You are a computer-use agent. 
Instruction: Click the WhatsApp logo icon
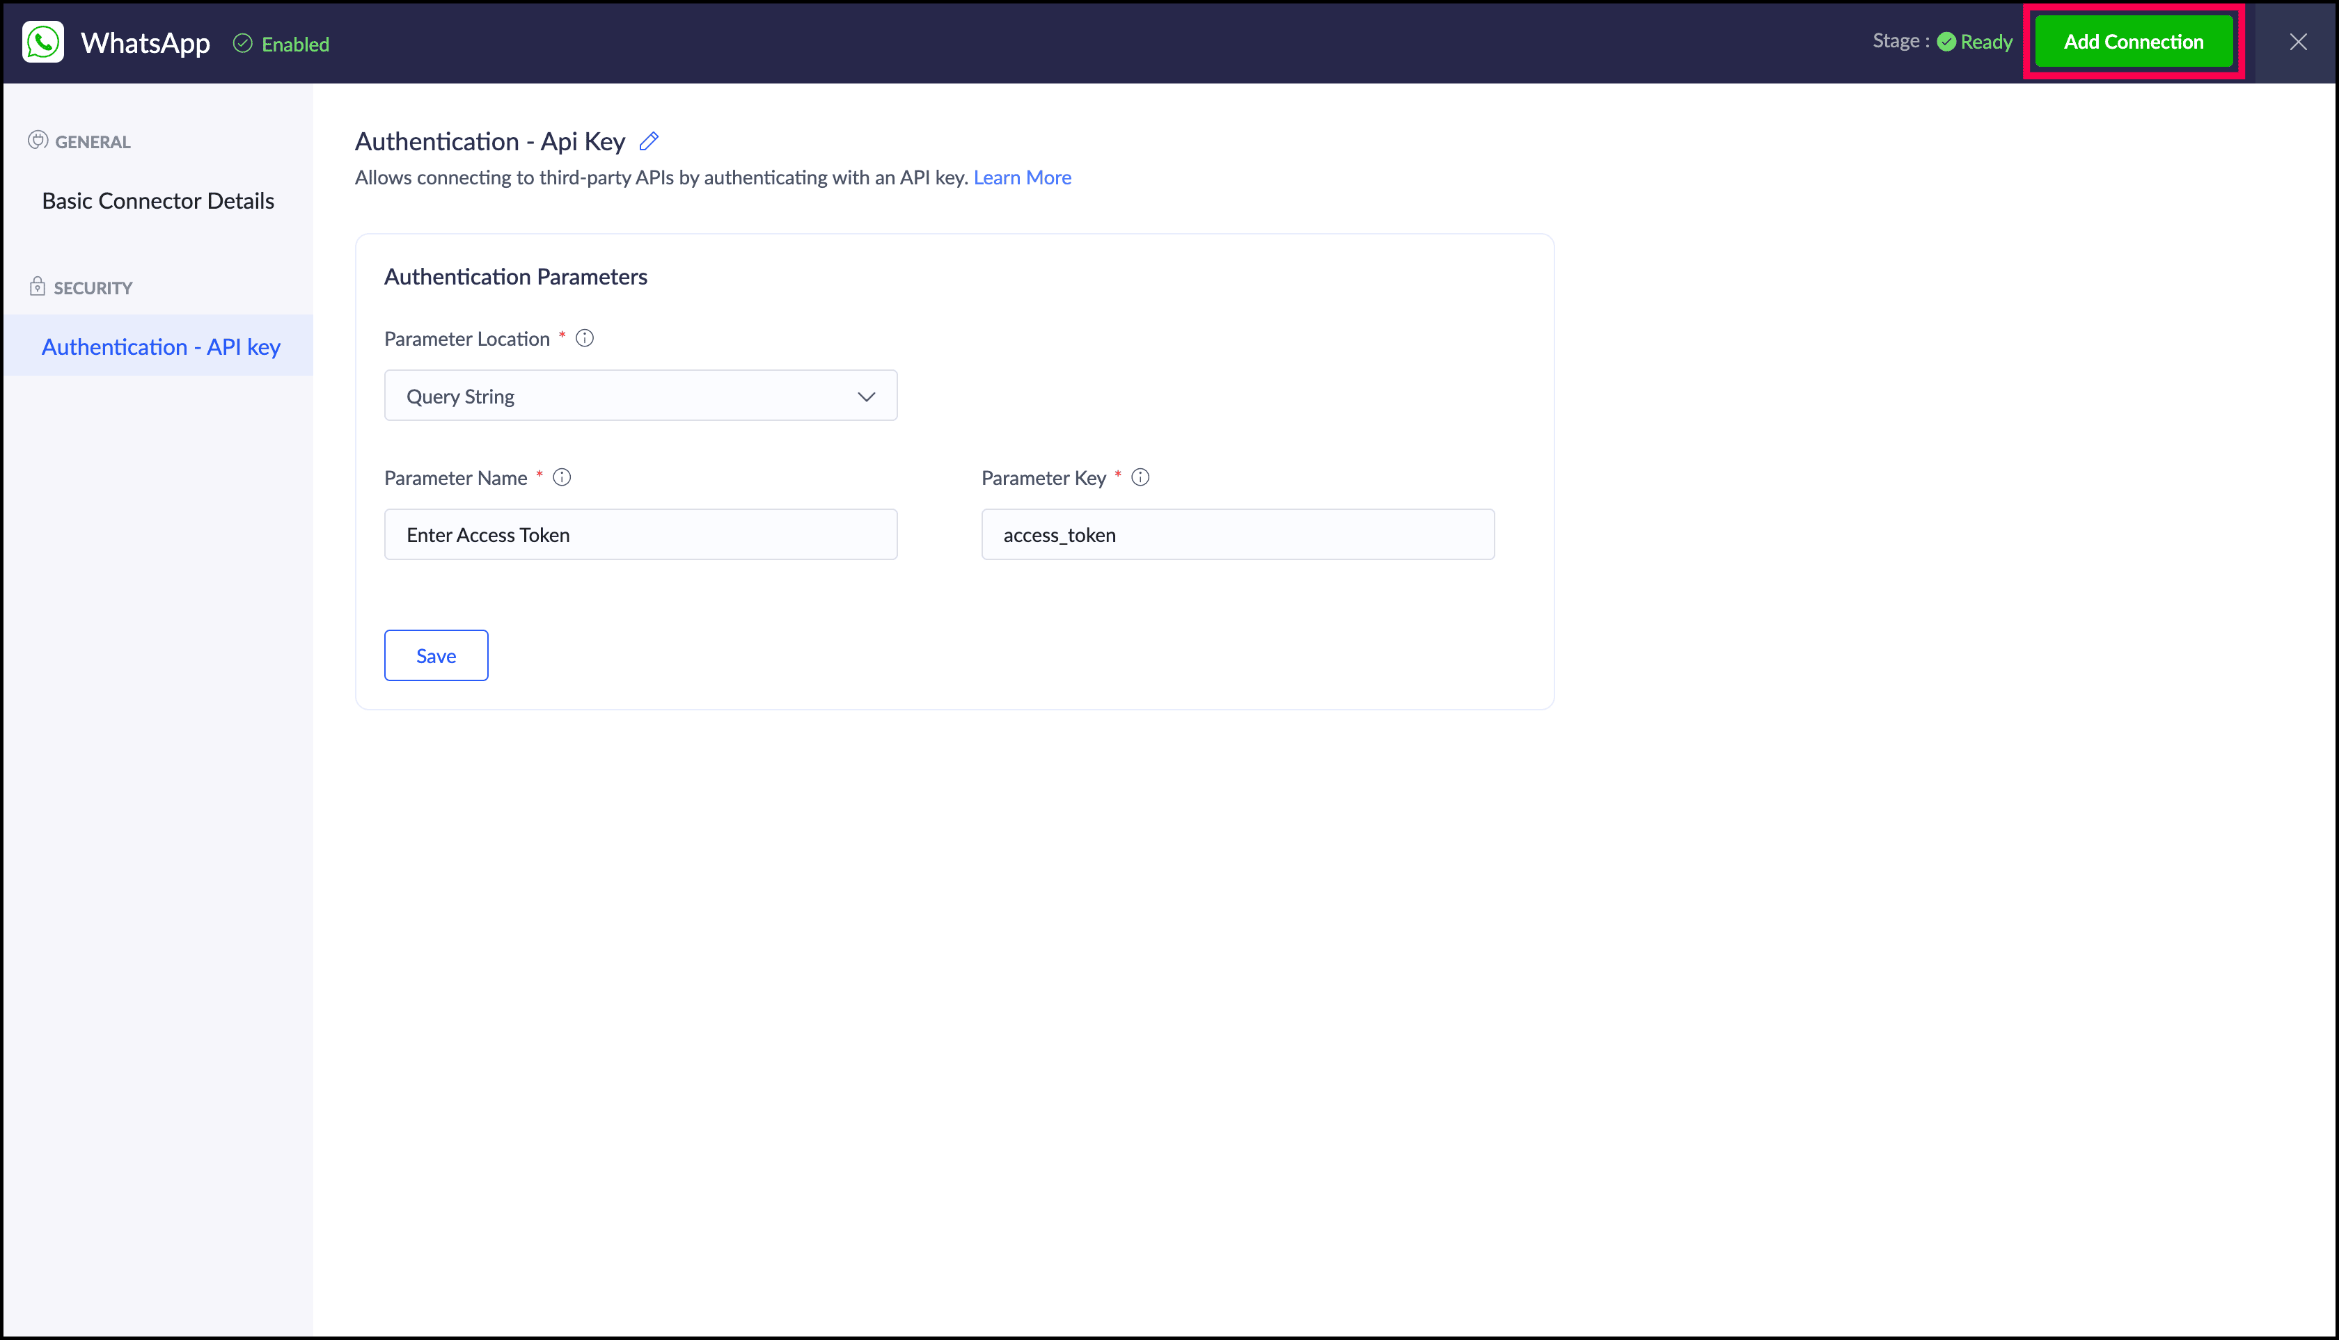42,42
